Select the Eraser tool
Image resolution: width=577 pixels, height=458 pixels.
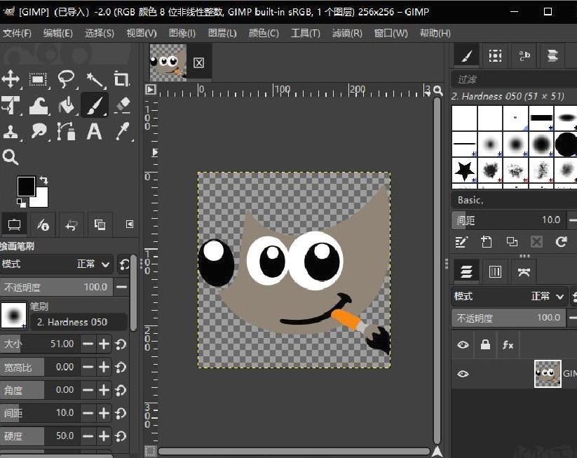coord(122,105)
